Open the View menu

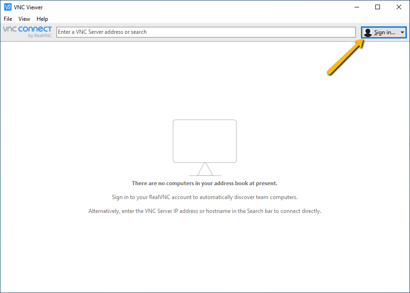point(24,19)
